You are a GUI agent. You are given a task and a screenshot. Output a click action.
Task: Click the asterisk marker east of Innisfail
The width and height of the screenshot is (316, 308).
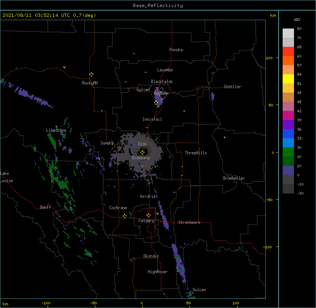[184, 111]
